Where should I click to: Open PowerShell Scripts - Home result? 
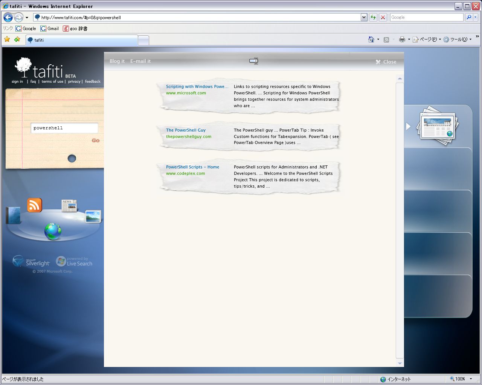[x=192, y=167]
